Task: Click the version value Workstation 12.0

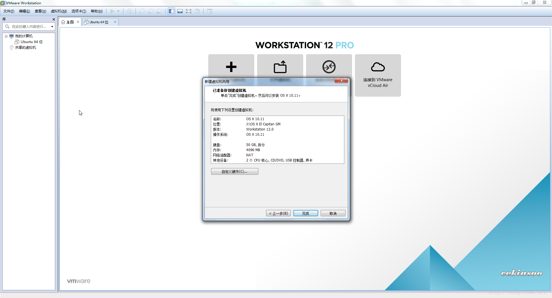Action: (x=259, y=129)
